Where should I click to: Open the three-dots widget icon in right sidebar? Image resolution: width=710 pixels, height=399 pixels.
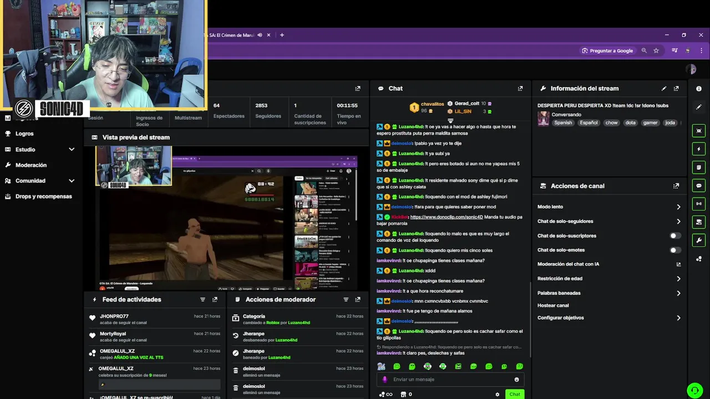(x=699, y=259)
